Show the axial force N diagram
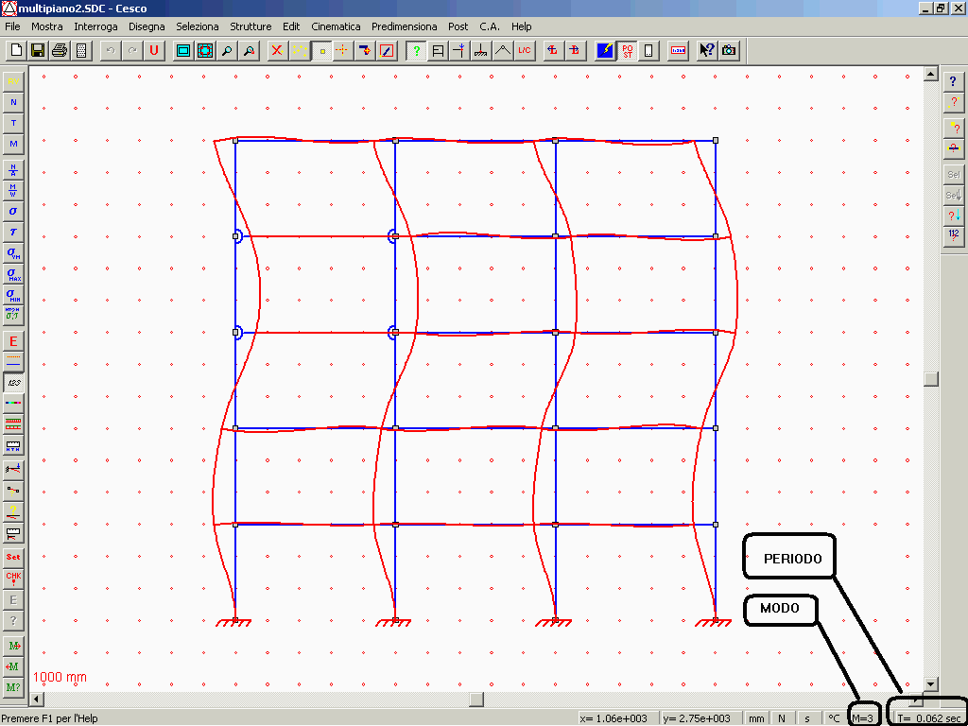Viewport: 968px width, 726px height. coord(13,102)
